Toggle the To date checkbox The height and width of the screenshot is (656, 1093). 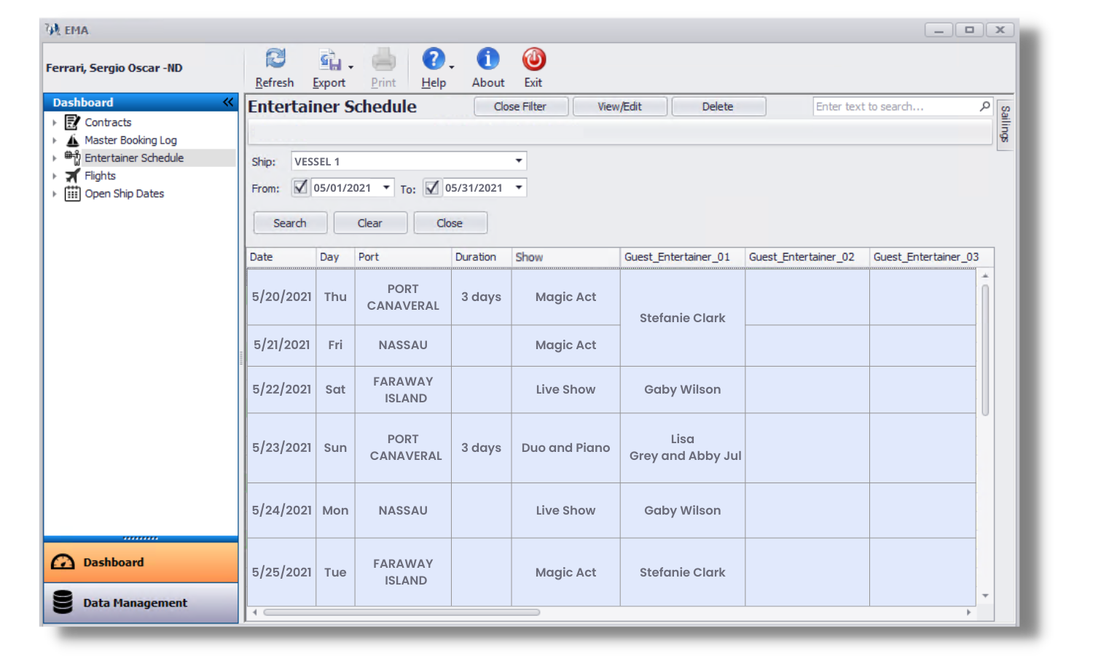pyautogui.click(x=431, y=187)
